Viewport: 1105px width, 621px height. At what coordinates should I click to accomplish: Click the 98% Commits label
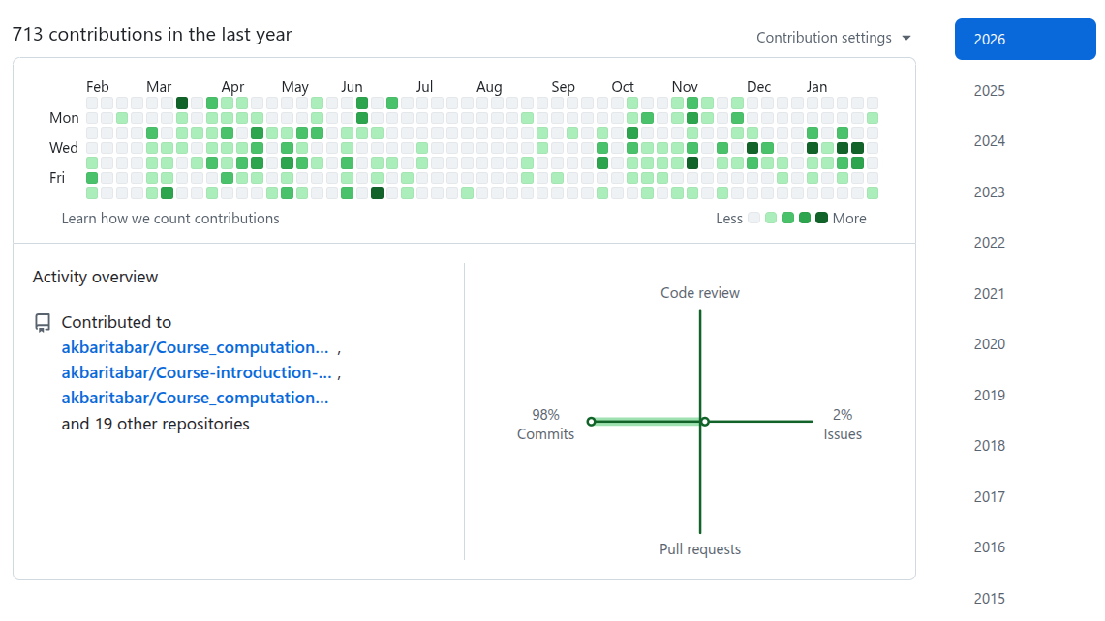545,425
